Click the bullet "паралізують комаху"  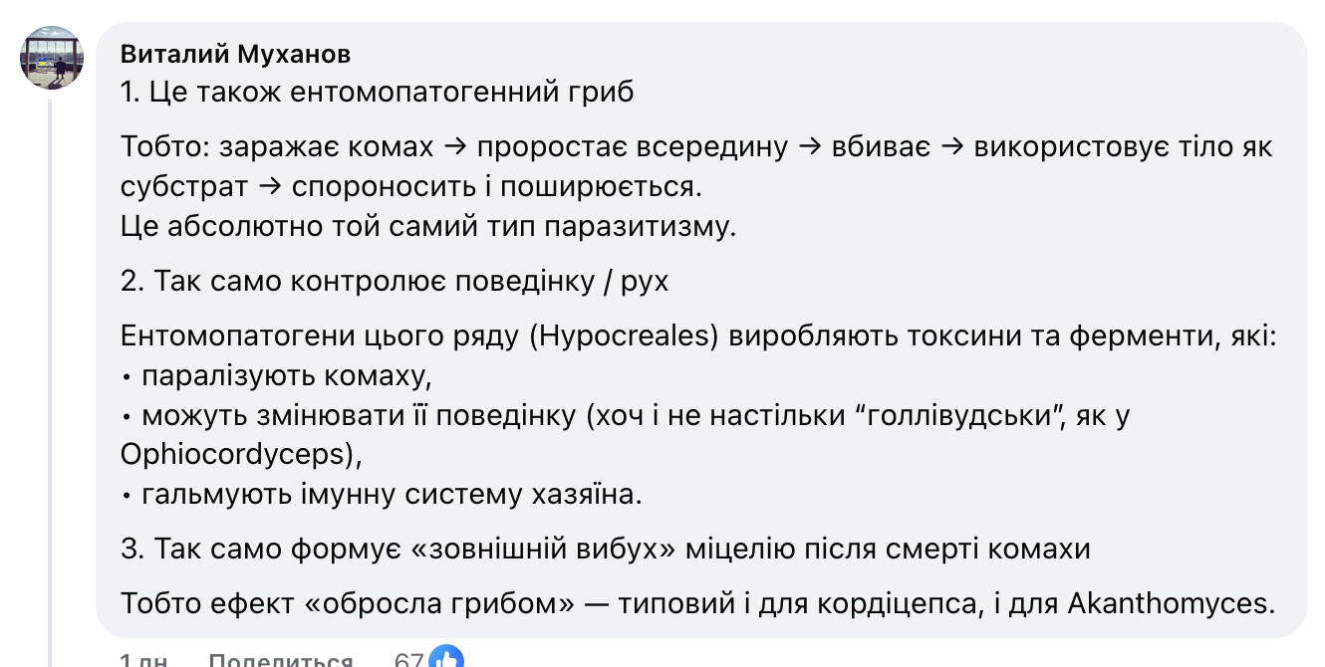289,377
